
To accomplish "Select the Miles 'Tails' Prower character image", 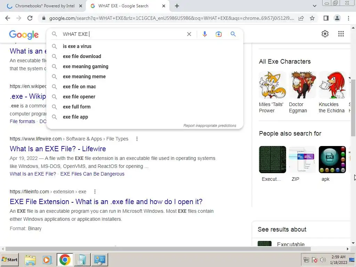I will pos(273,85).
